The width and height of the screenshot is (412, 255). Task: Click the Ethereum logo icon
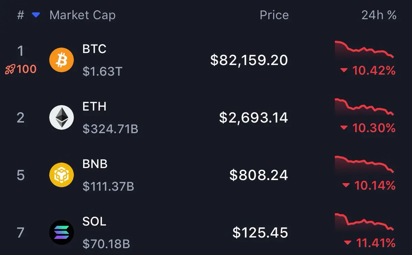[61, 118]
